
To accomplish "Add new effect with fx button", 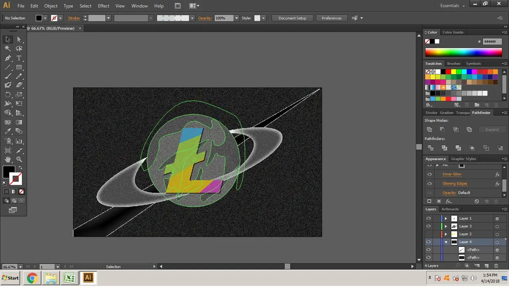I will (x=449, y=201).
